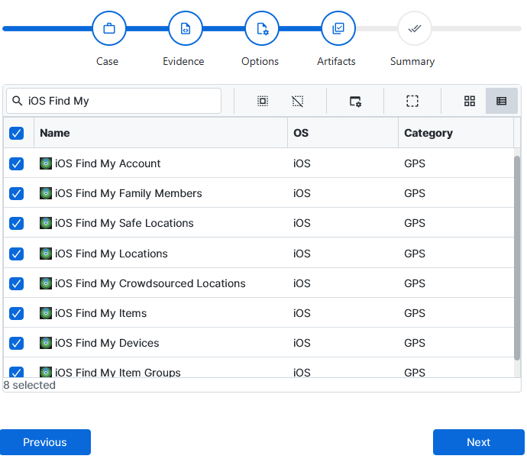The height and width of the screenshot is (459, 527).
Task: Click the Case step label
Action: click(107, 62)
